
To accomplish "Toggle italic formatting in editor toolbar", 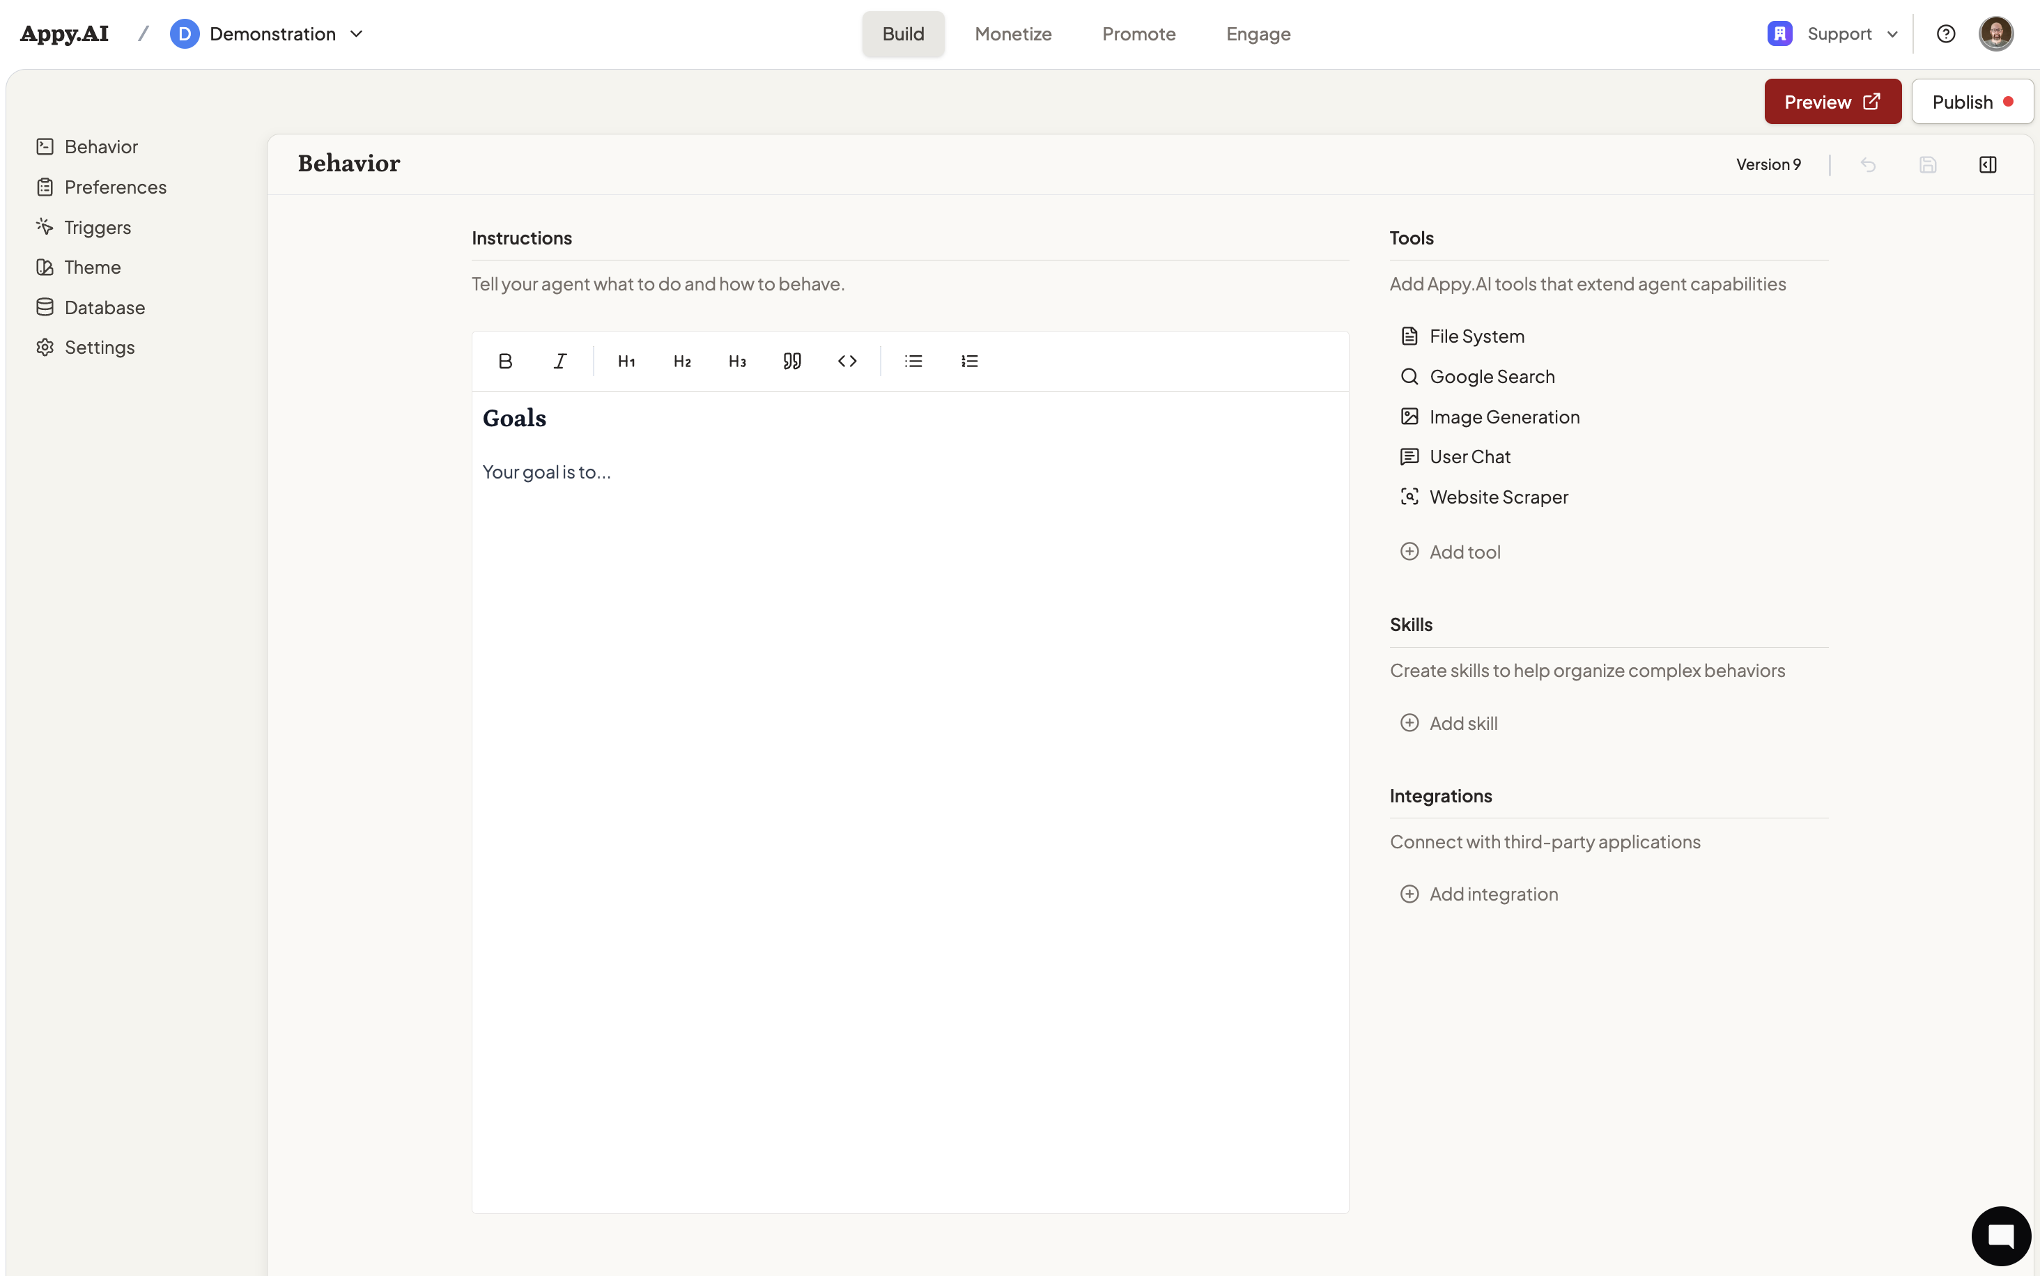I will (x=559, y=361).
